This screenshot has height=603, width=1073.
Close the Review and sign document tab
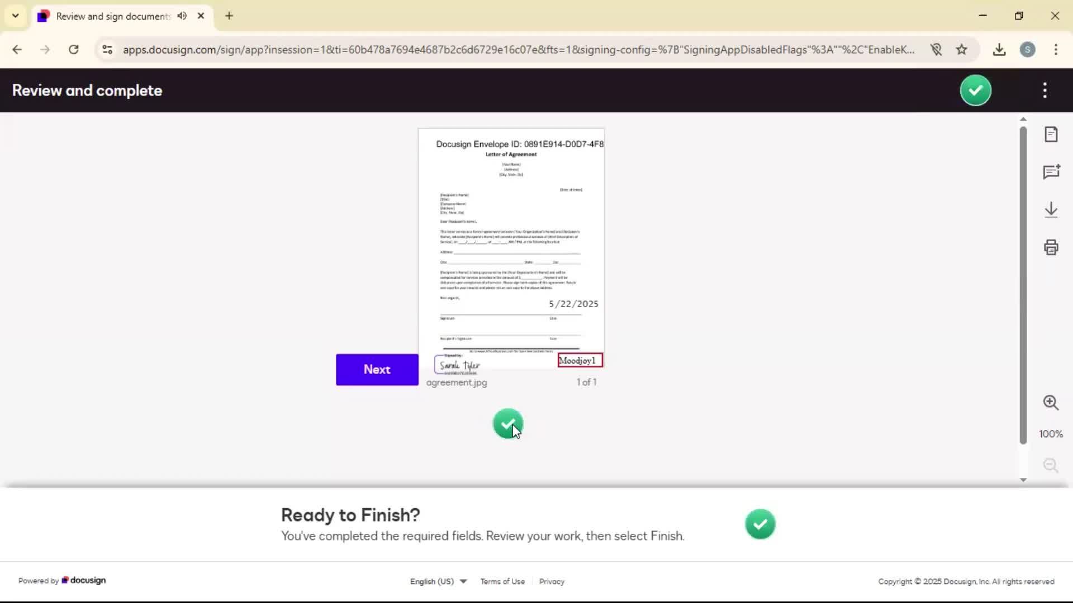201,16
